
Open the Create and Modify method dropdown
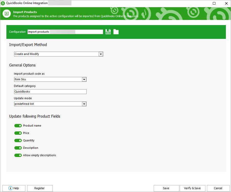coord(101,54)
